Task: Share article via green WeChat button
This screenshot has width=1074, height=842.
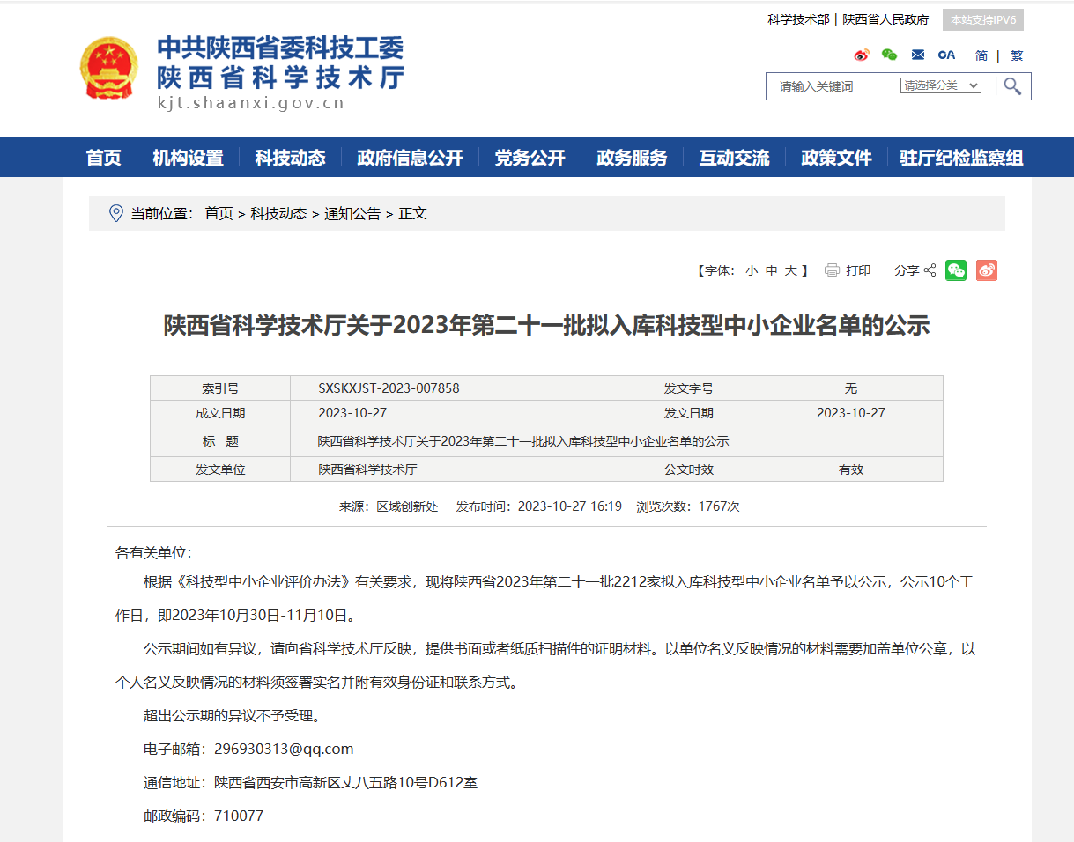Action: coord(956,270)
